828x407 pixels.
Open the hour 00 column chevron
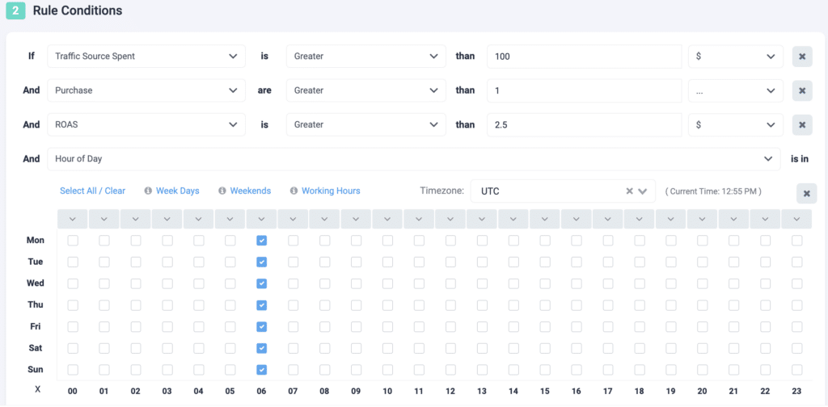coord(72,219)
